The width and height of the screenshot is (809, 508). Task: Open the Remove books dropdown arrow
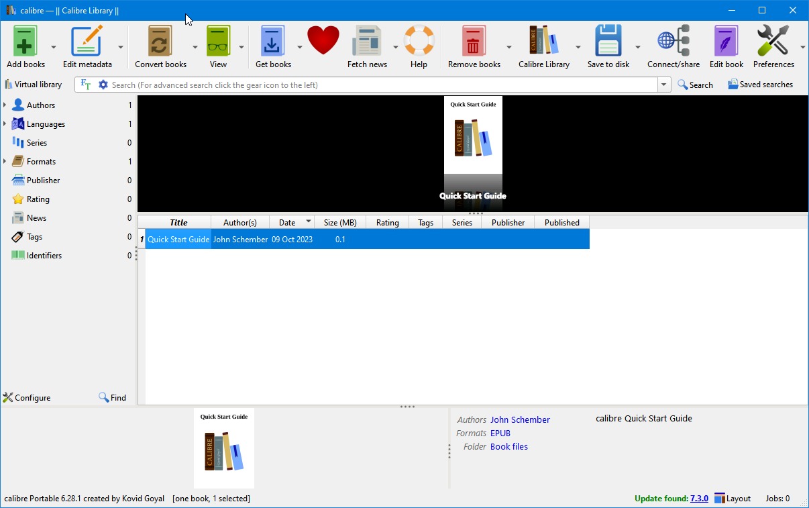(509, 47)
